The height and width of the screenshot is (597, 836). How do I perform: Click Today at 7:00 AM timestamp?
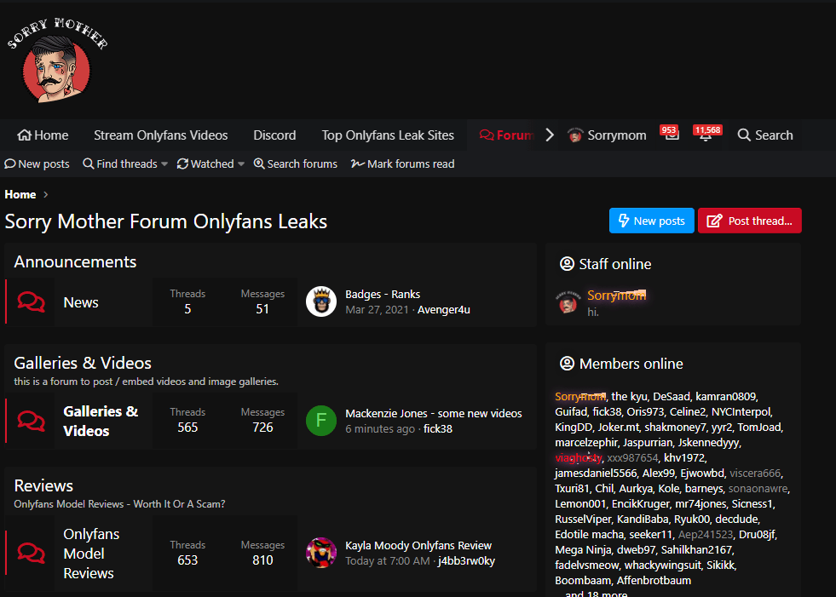(x=387, y=561)
